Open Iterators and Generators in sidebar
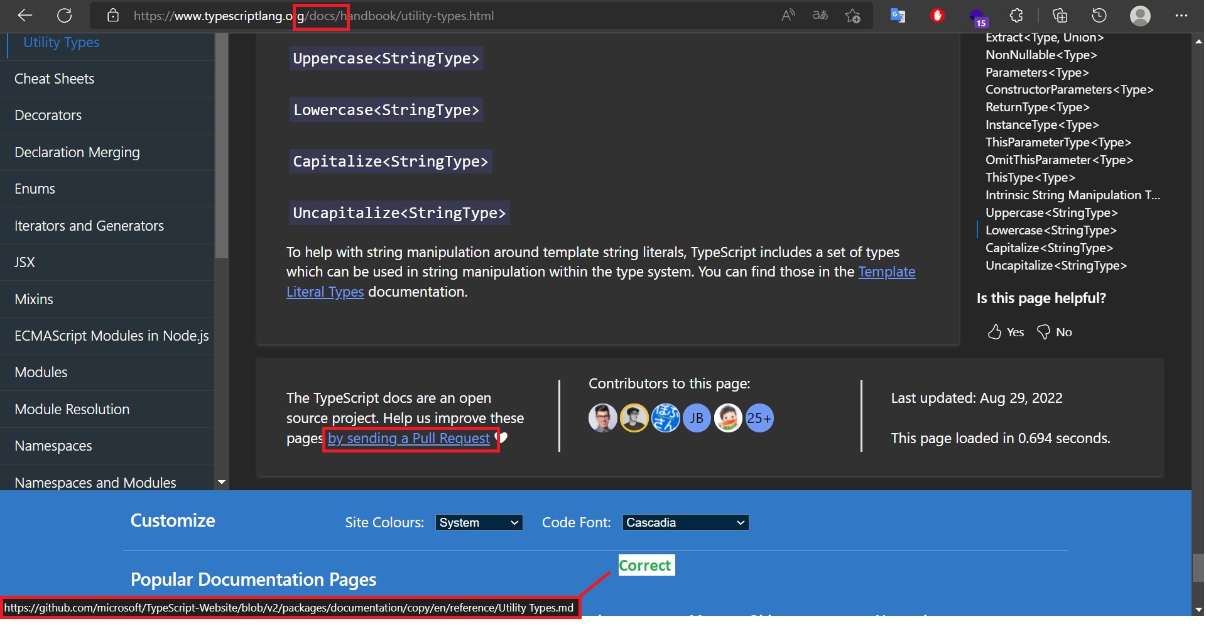1206x631 pixels. 107,226
